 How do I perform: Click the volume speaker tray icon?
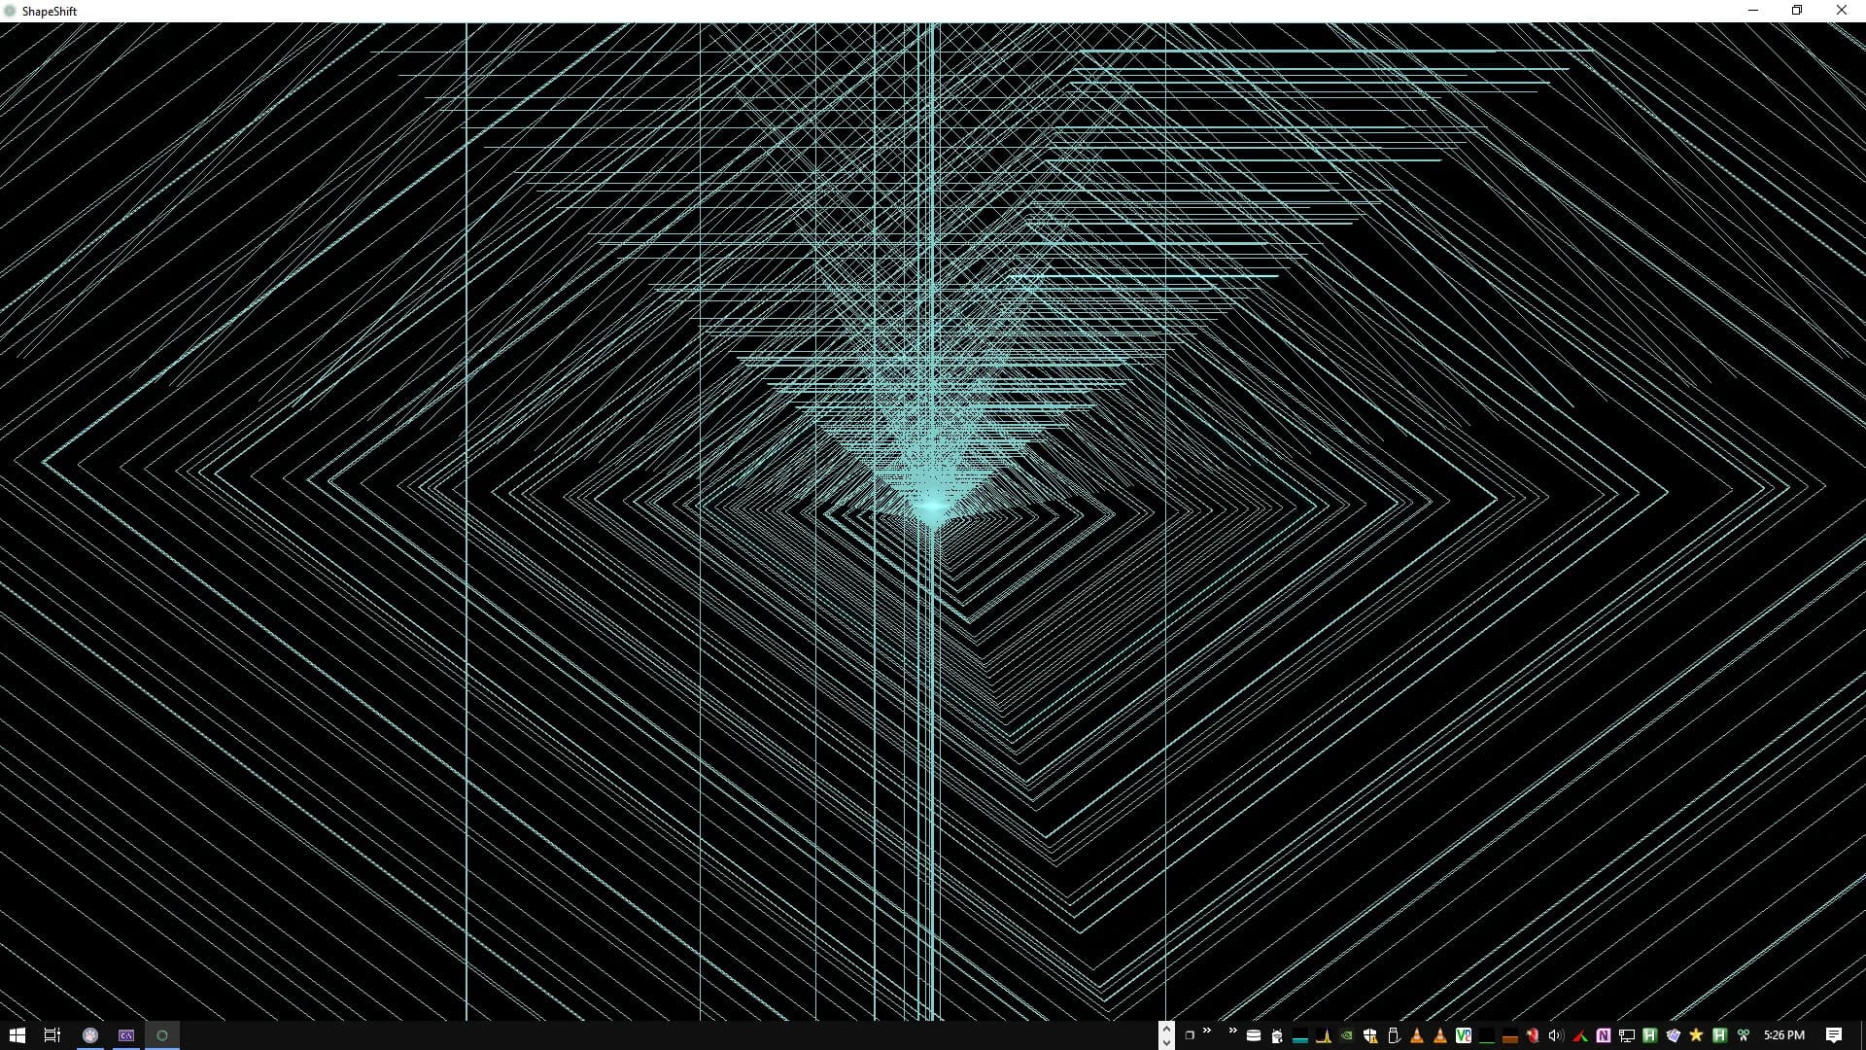[x=1555, y=1035]
